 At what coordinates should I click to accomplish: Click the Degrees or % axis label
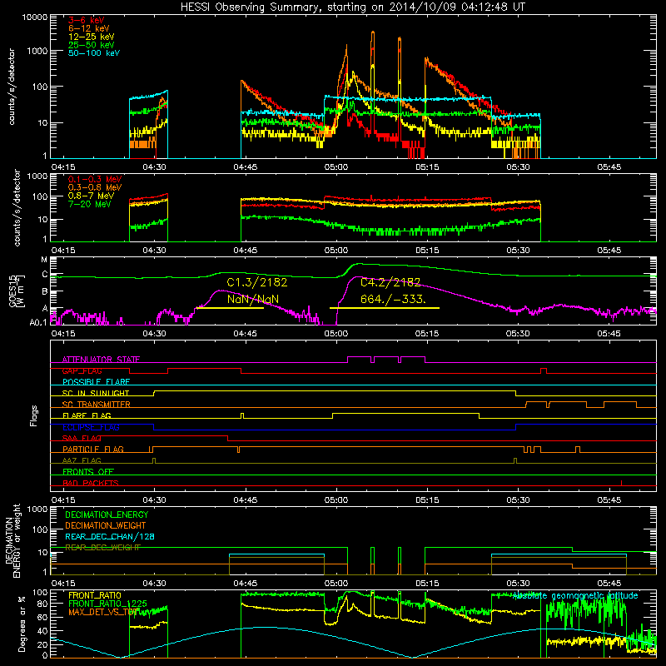coord(22,624)
